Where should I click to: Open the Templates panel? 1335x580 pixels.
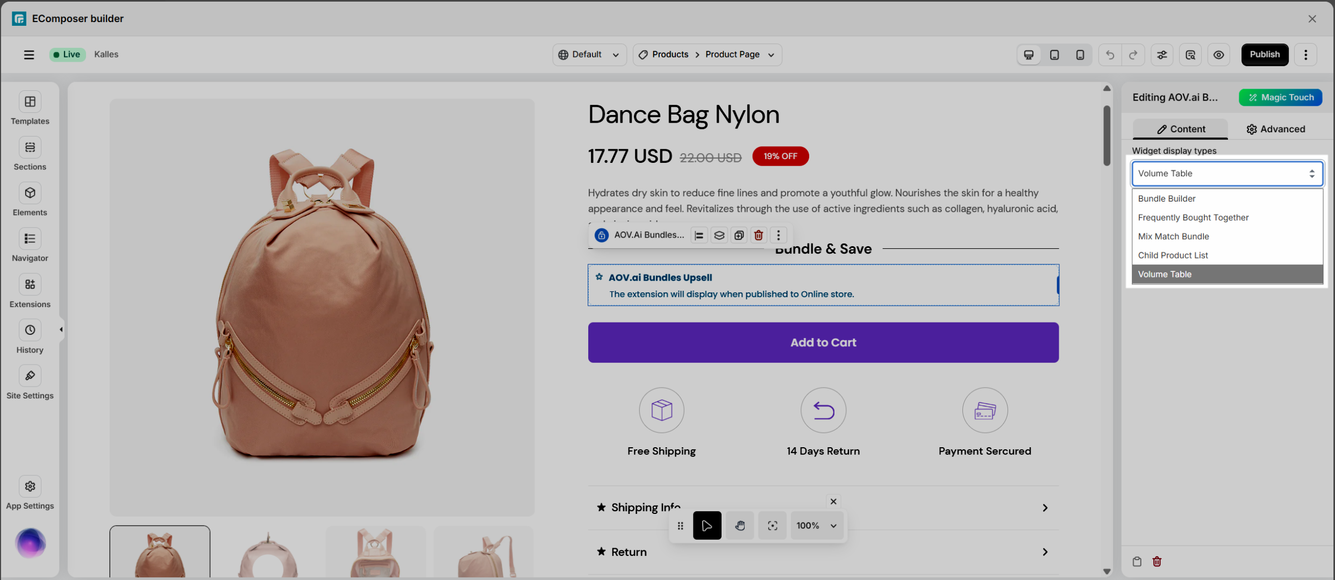[x=30, y=108]
